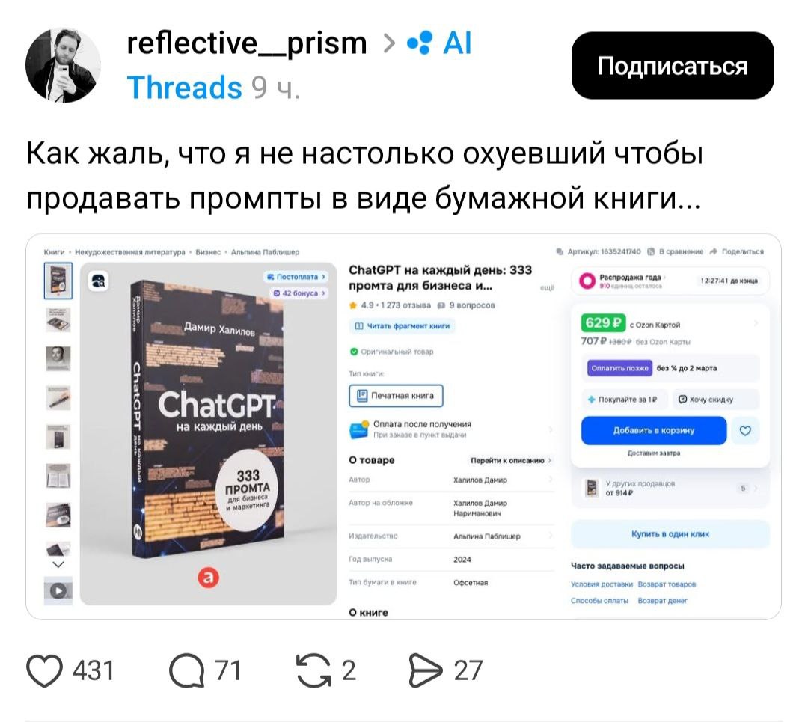Repost using the circular arrows icon
Screen dimensions: 808x722
tap(313, 670)
